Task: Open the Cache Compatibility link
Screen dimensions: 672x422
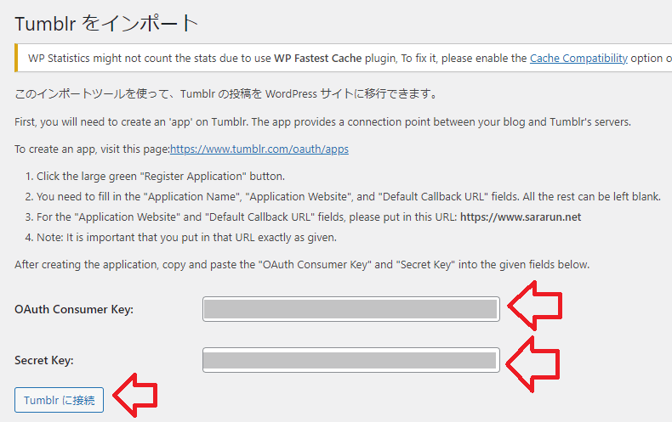Action: pyautogui.click(x=578, y=59)
